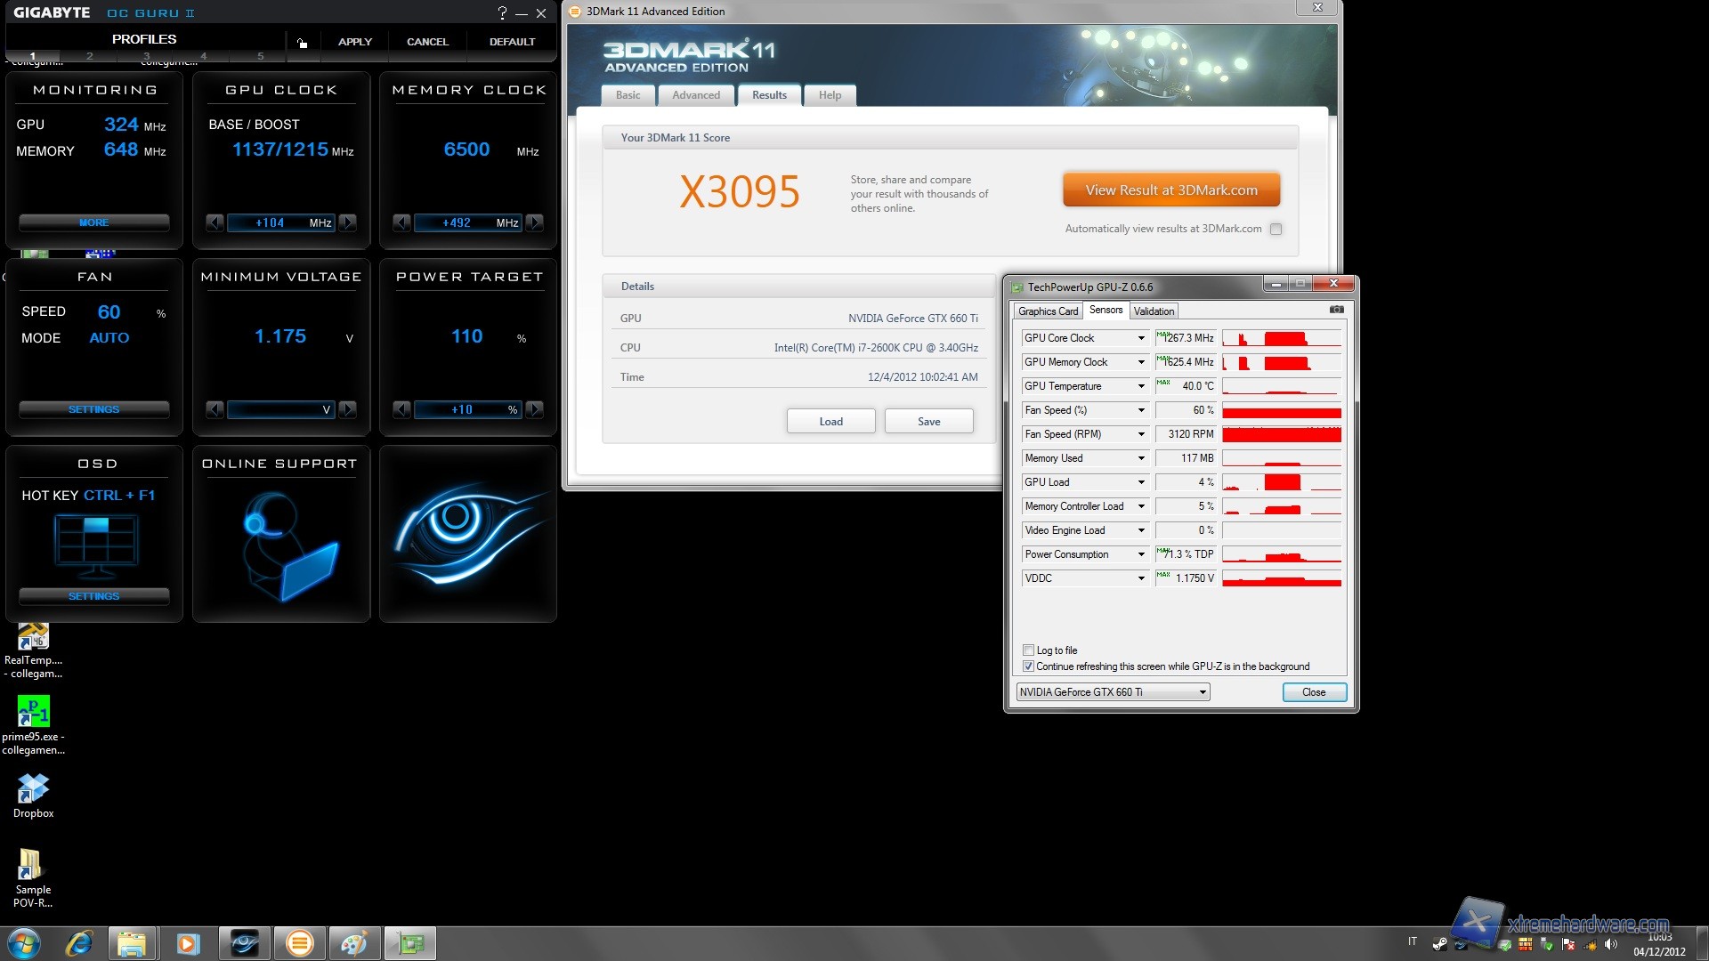Open the NVIDIA GeForce GTX 660 Ti selector

[1113, 692]
